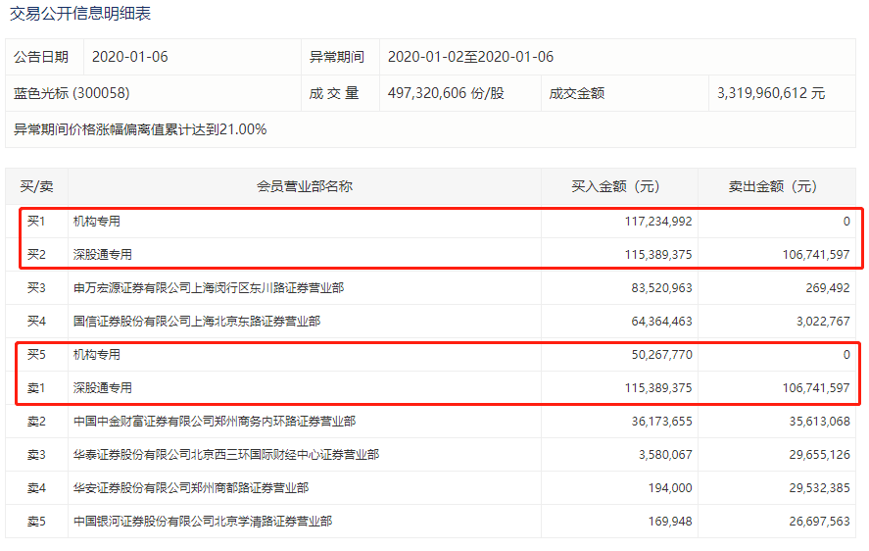869x551 pixels.
Task: Select the announcement date 2020-01-06 value
Action: [129, 57]
